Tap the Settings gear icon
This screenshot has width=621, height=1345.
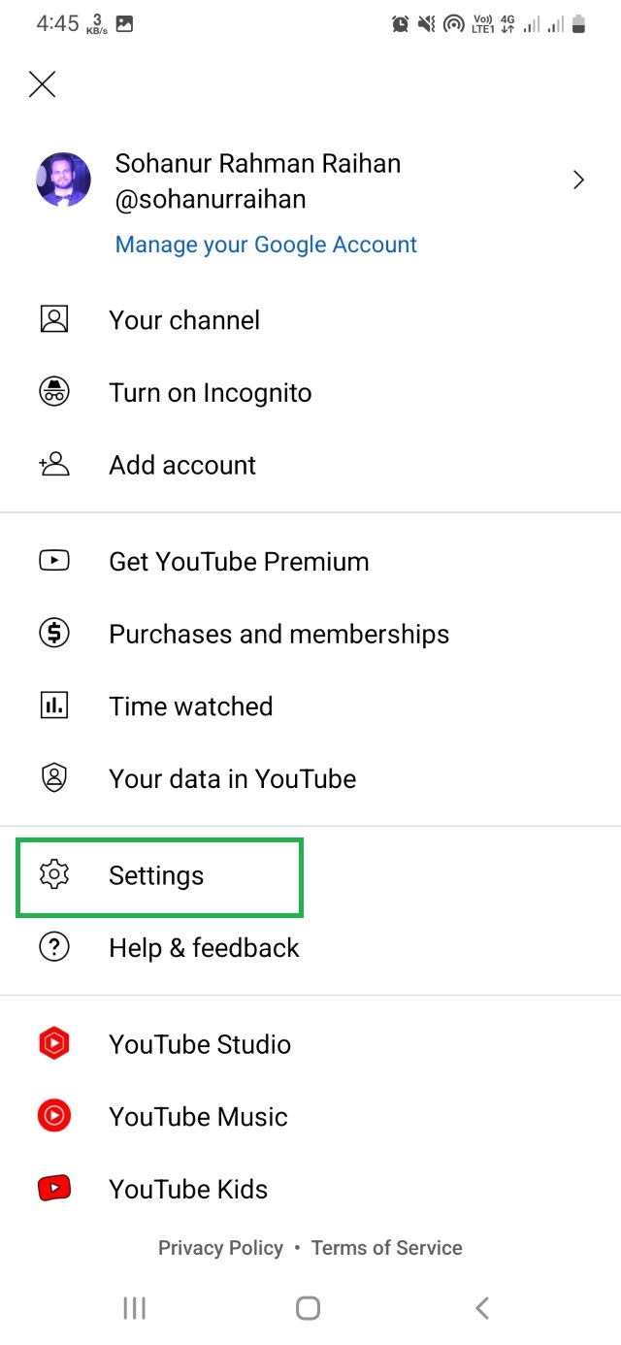54,875
